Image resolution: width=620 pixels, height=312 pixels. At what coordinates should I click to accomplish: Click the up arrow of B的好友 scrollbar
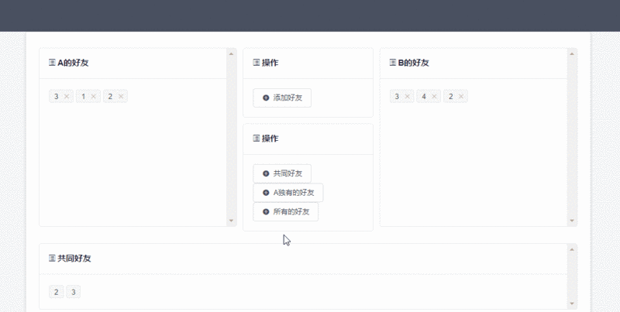pos(572,53)
